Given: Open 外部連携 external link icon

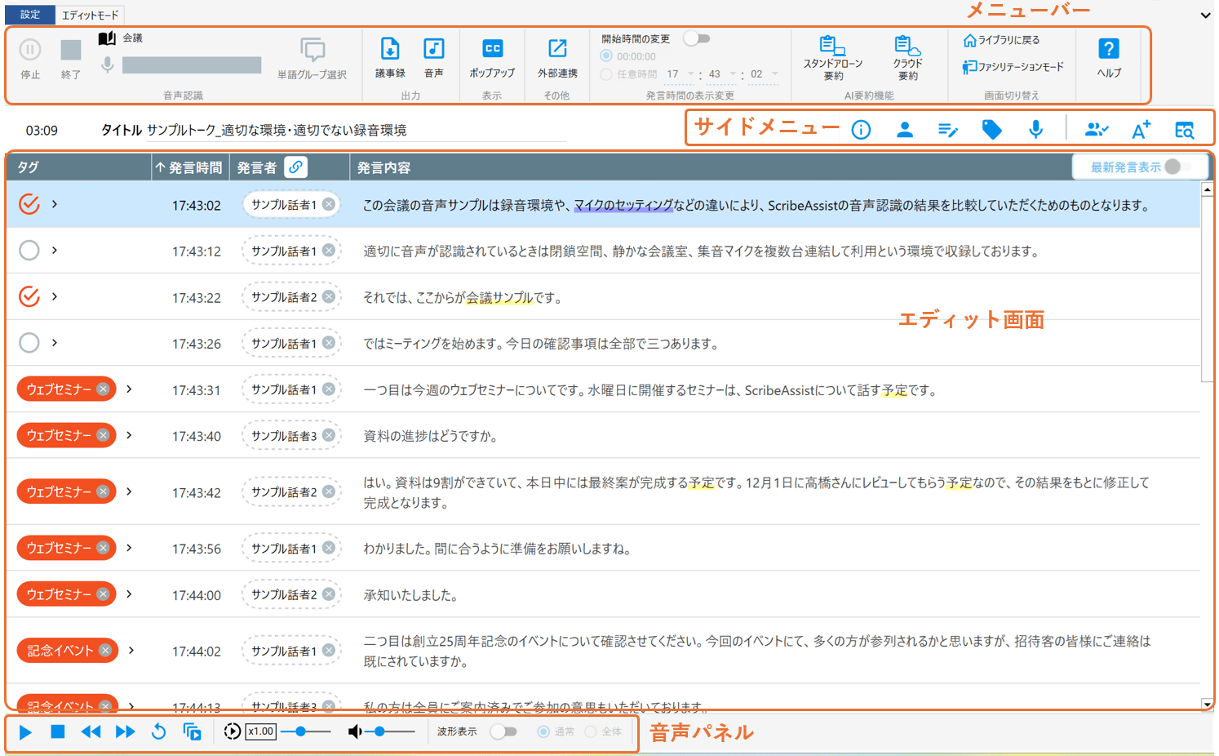Looking at the screenshot, I should point(557,50).
